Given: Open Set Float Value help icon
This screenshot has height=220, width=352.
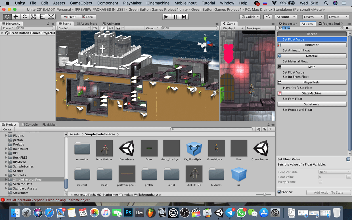Looking at the screenshot, I should click(x=348, y=159).
